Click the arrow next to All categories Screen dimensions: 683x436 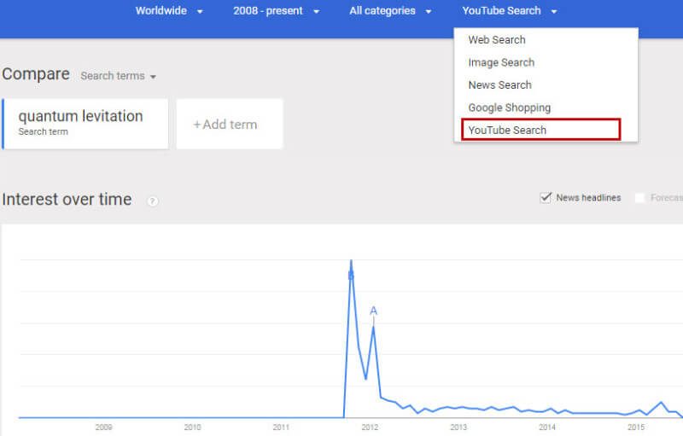(x=429, y=12)
